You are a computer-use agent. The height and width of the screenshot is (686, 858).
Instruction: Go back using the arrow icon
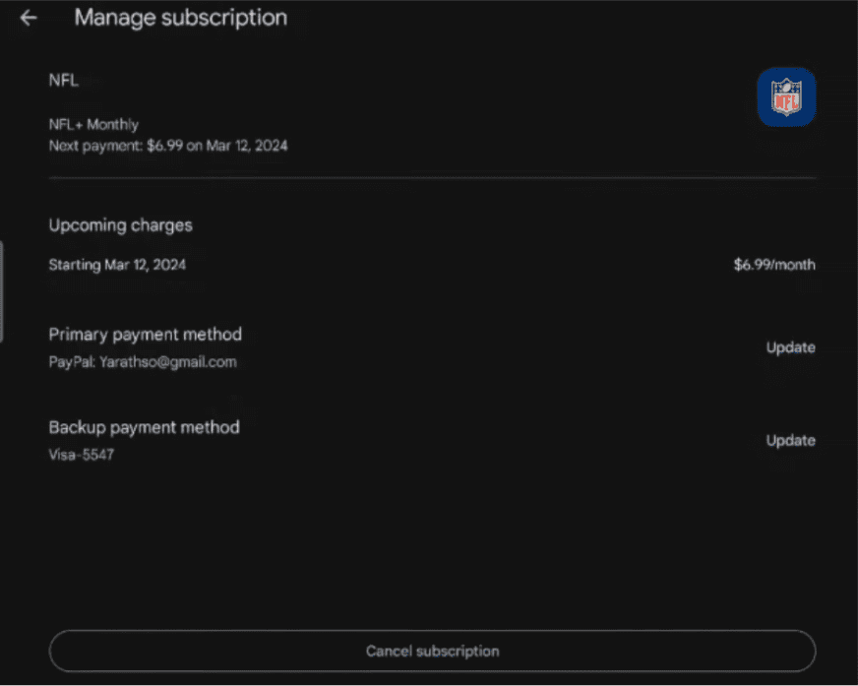[29, 18]
